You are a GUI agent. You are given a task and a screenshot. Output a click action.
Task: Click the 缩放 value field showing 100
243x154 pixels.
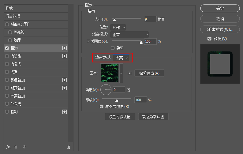(x=140, y=100)
